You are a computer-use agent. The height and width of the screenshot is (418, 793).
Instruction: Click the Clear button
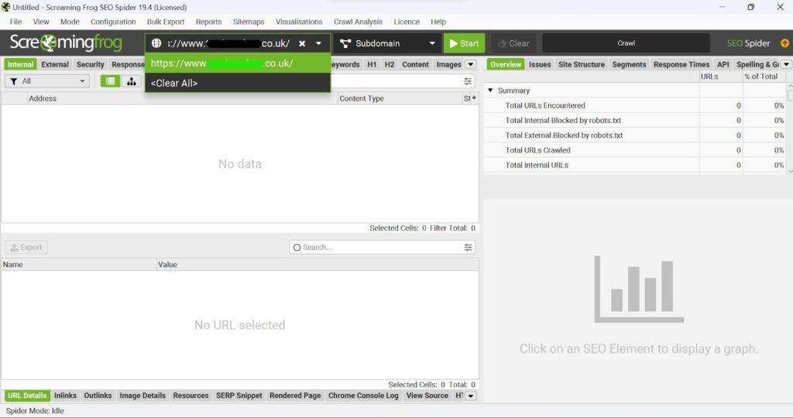click(514, 43)
